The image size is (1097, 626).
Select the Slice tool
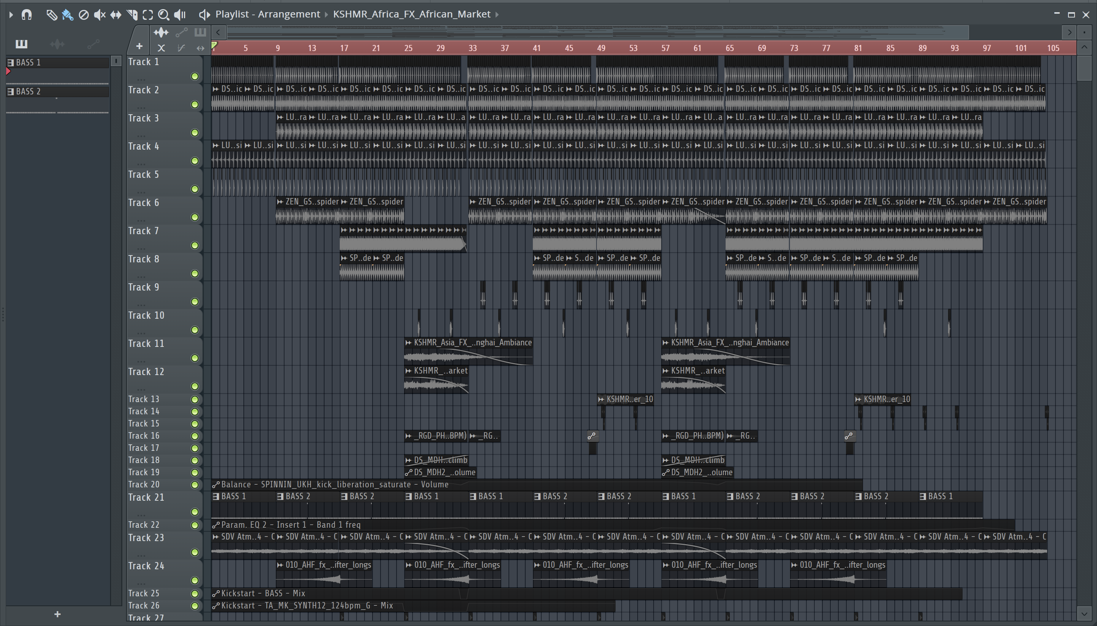132,15
